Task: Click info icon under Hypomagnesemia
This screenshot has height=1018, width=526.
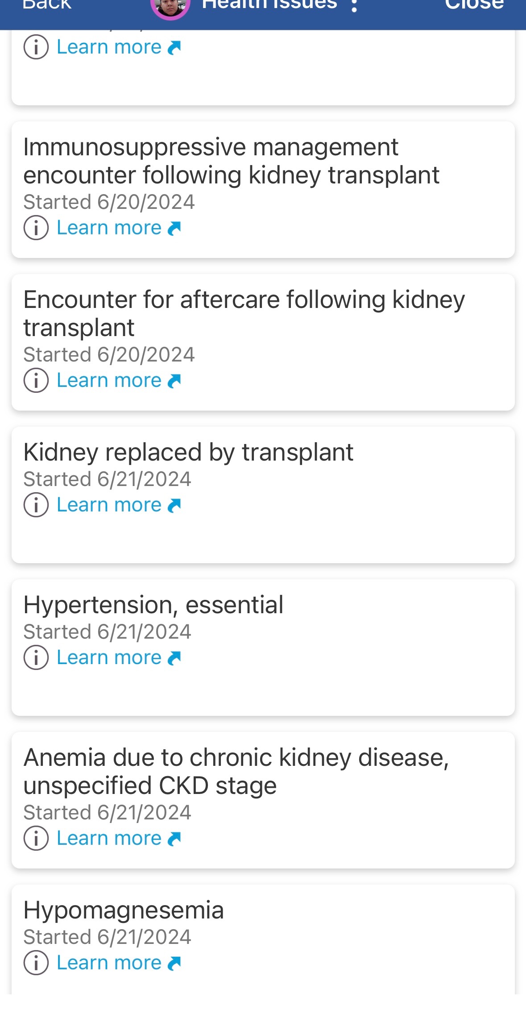Action: point(36,963)
